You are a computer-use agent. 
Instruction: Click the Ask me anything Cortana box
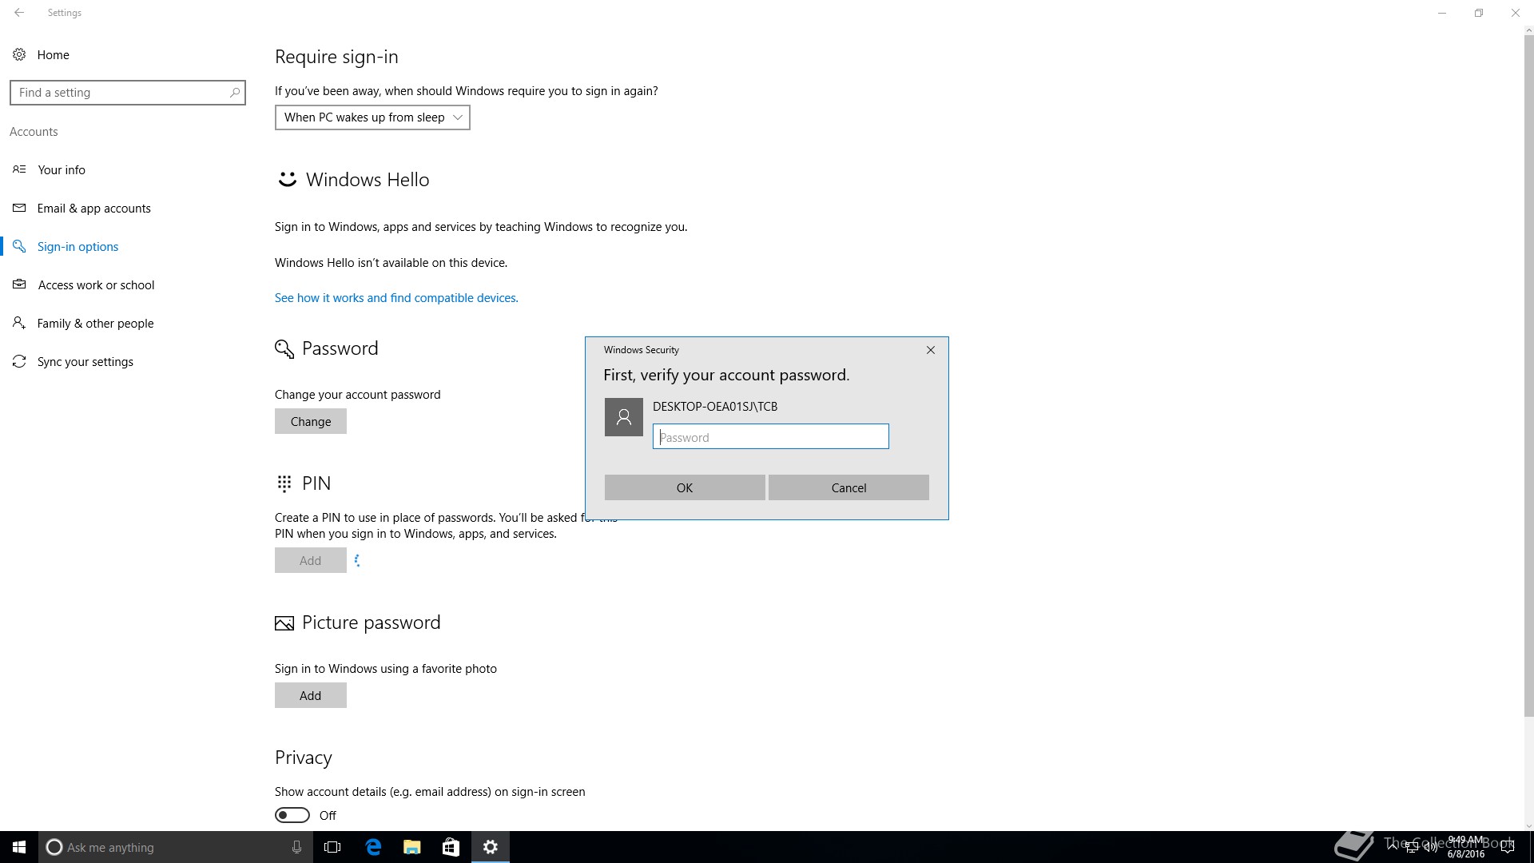(174, 847)
